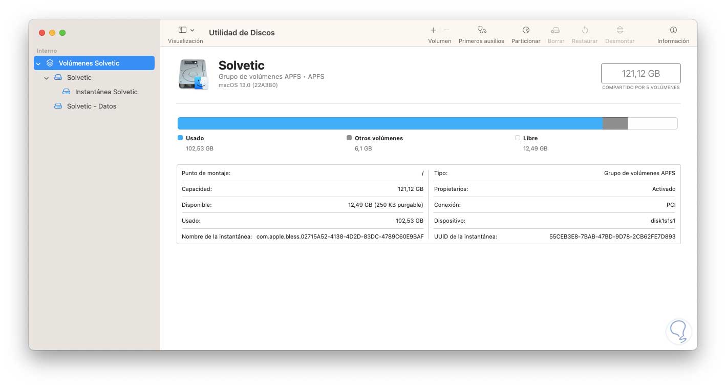Click the add Volumen plus icon
This screenshot has width=726, height=388.
click(x=433, y=30)
